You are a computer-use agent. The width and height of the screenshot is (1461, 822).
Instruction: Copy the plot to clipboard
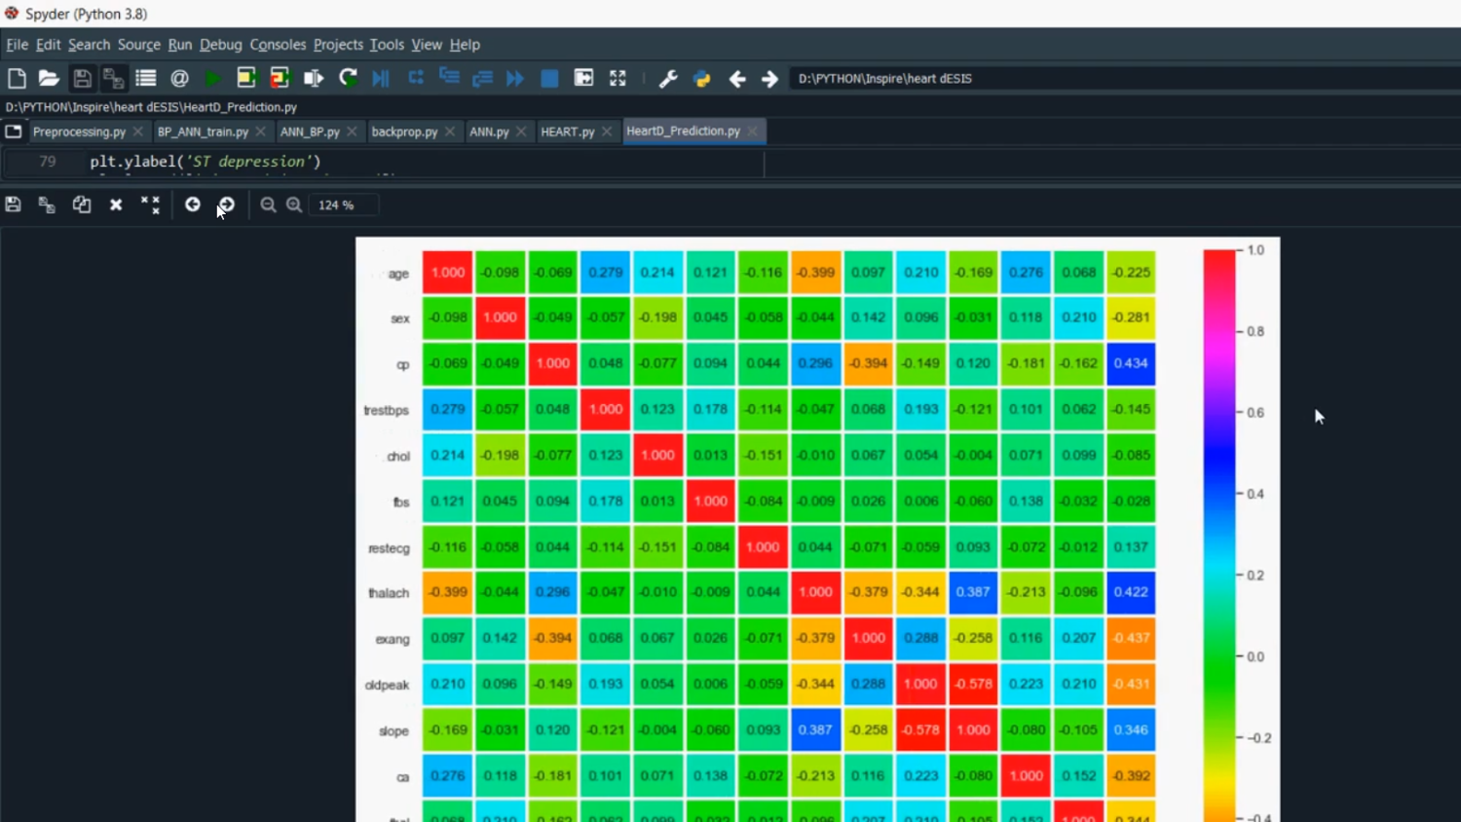point(81,204)
